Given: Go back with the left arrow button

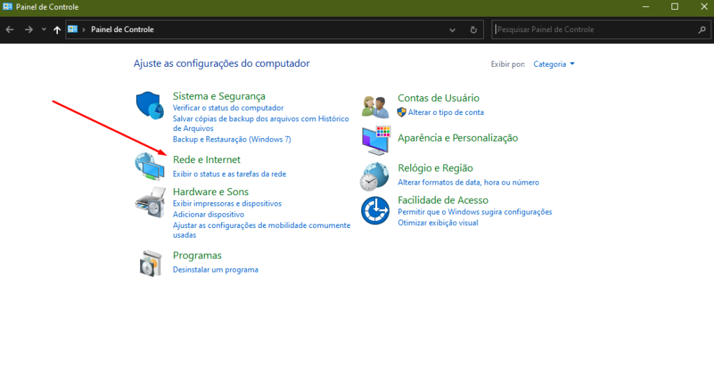Looking at the screenshot, I should coord(10,29).
